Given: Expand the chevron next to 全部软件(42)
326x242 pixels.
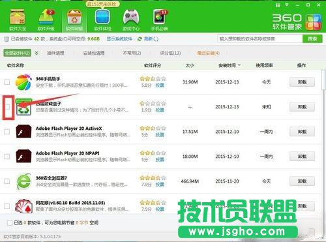Looking at the screenshot, I should (x=37, y=53).
